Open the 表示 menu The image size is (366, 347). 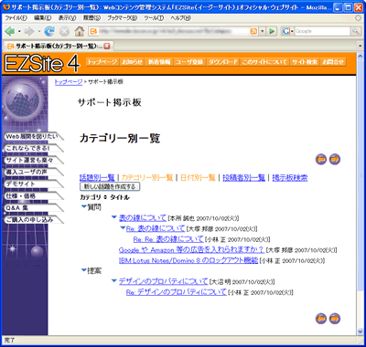pyautogui.click(x=67, y=18)
